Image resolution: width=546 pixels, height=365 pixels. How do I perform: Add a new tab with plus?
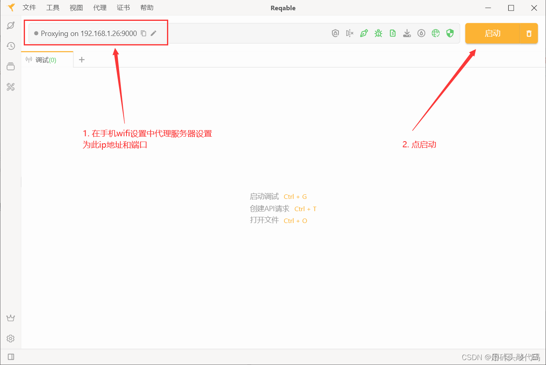pyautogui.click(x=81, y=60)
